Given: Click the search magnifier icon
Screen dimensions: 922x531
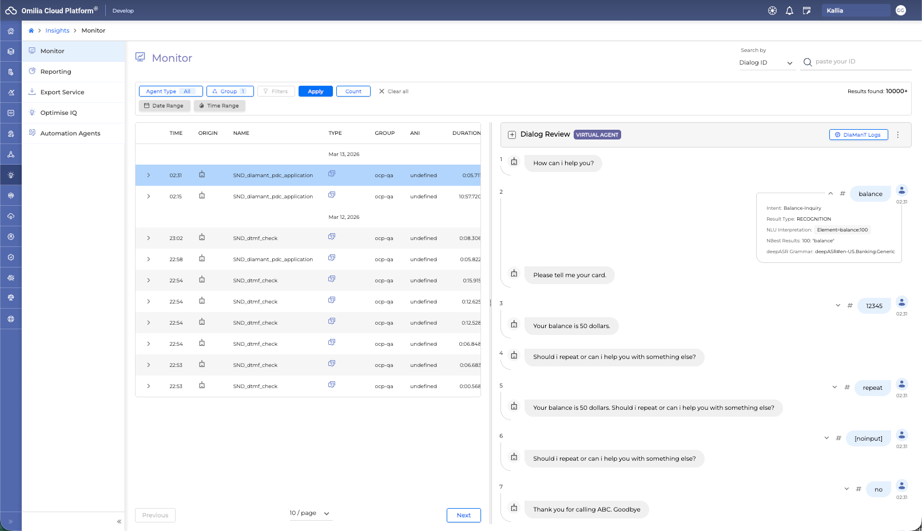Looking at the screenshot, I should pyautogui.click(x=807, y=62).
